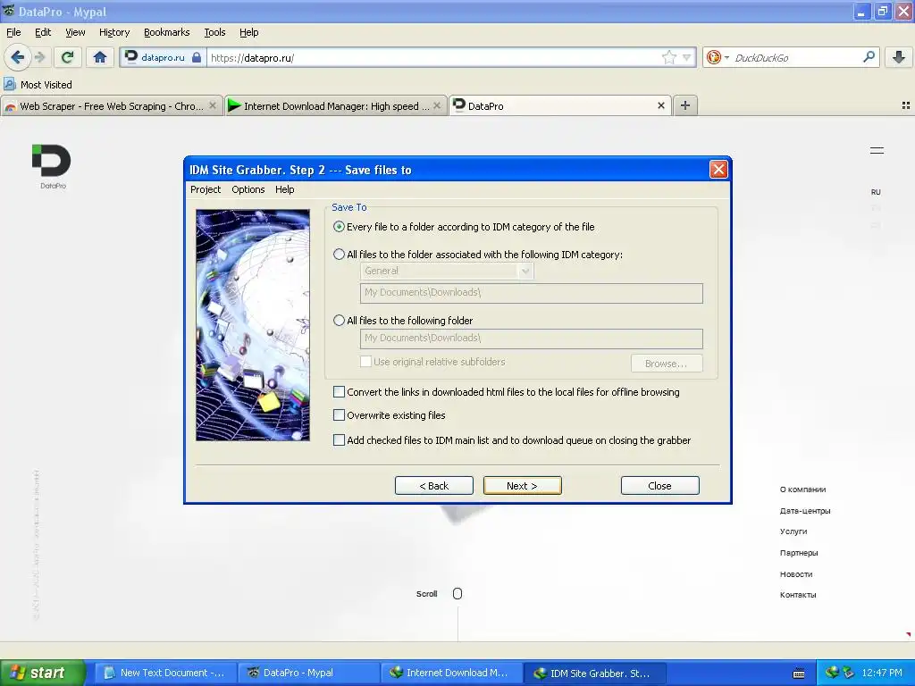The height and width of the screenshot is (686, 915).
Task: Select All files to the following folder
Action: [x=339, y=321]
